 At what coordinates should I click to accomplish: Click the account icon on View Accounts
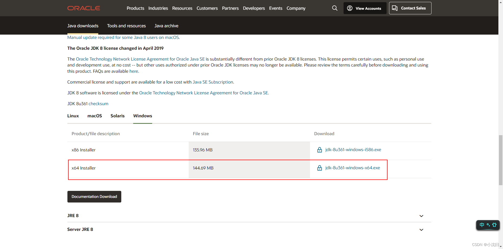(350, 8)
